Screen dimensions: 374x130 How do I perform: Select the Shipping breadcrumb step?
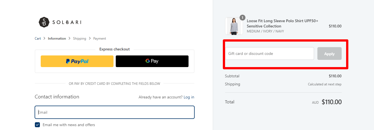[x=79, y=39]
